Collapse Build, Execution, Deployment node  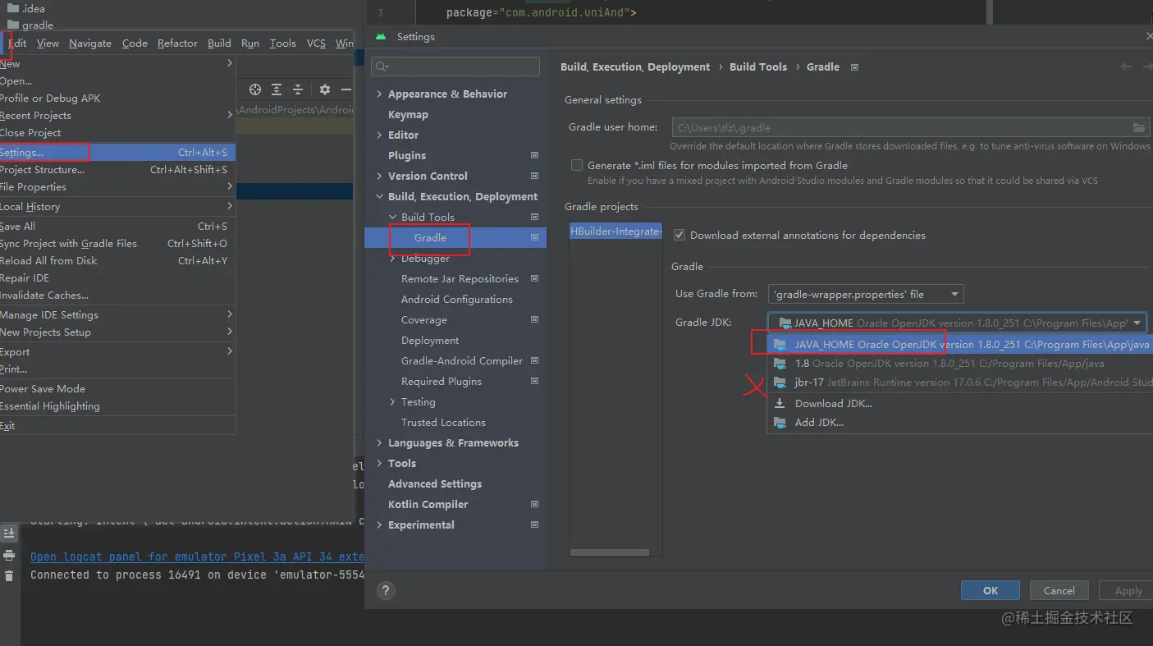(x=379, y=197)
